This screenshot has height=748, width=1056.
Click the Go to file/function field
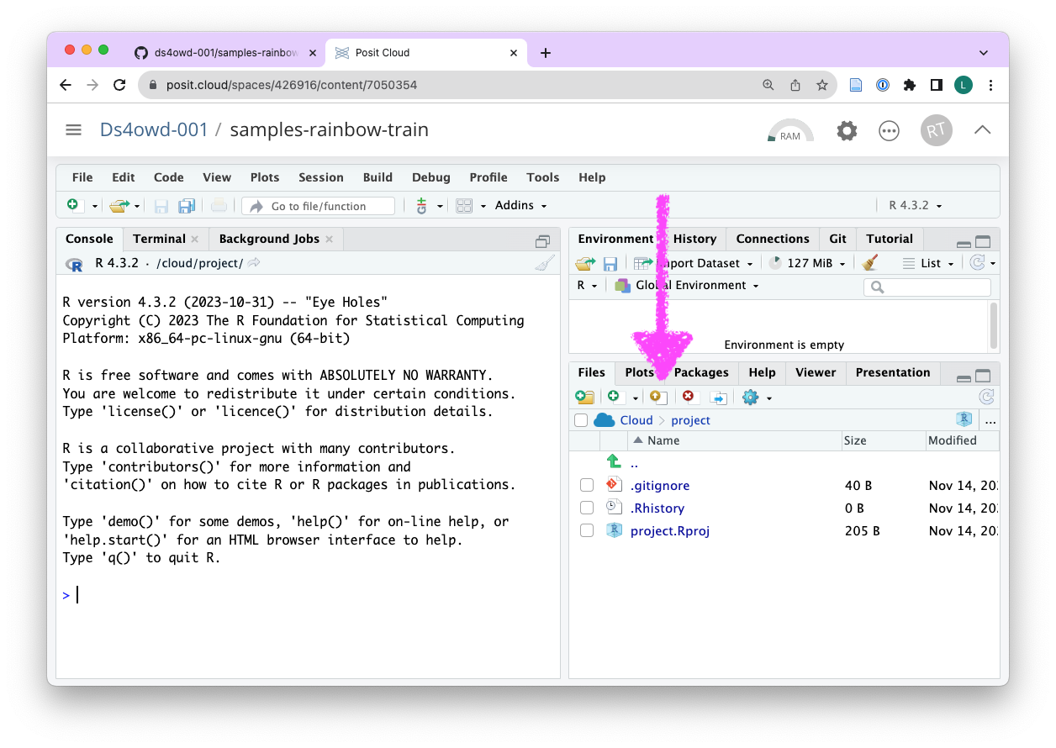click(x=319, y=206)
